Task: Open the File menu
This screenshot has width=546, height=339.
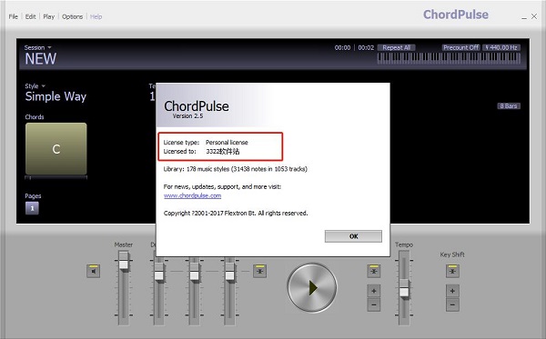Action: (14, 16)
